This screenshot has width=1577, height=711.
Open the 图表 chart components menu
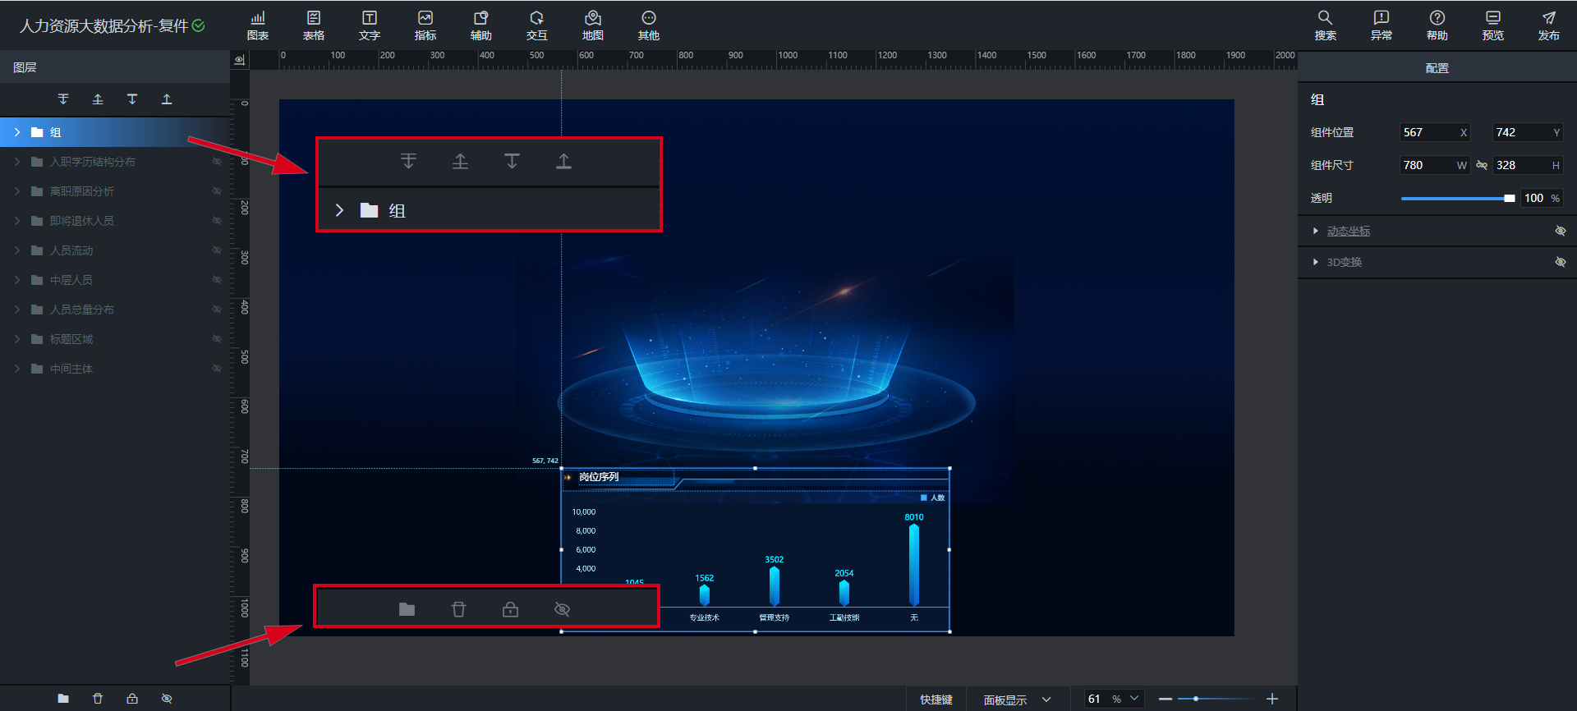pyautogui.click(x=258, y=25)
